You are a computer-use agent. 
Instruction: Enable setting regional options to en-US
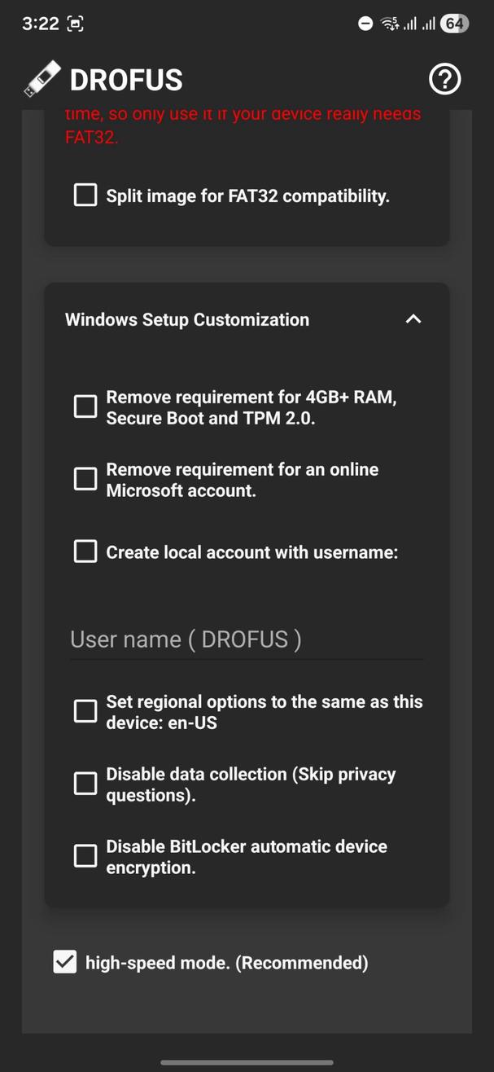click(x=85, y=710)
